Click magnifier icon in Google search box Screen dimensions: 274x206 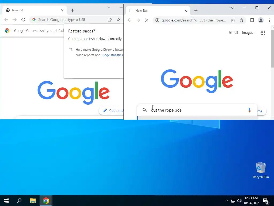coord(144,110)
